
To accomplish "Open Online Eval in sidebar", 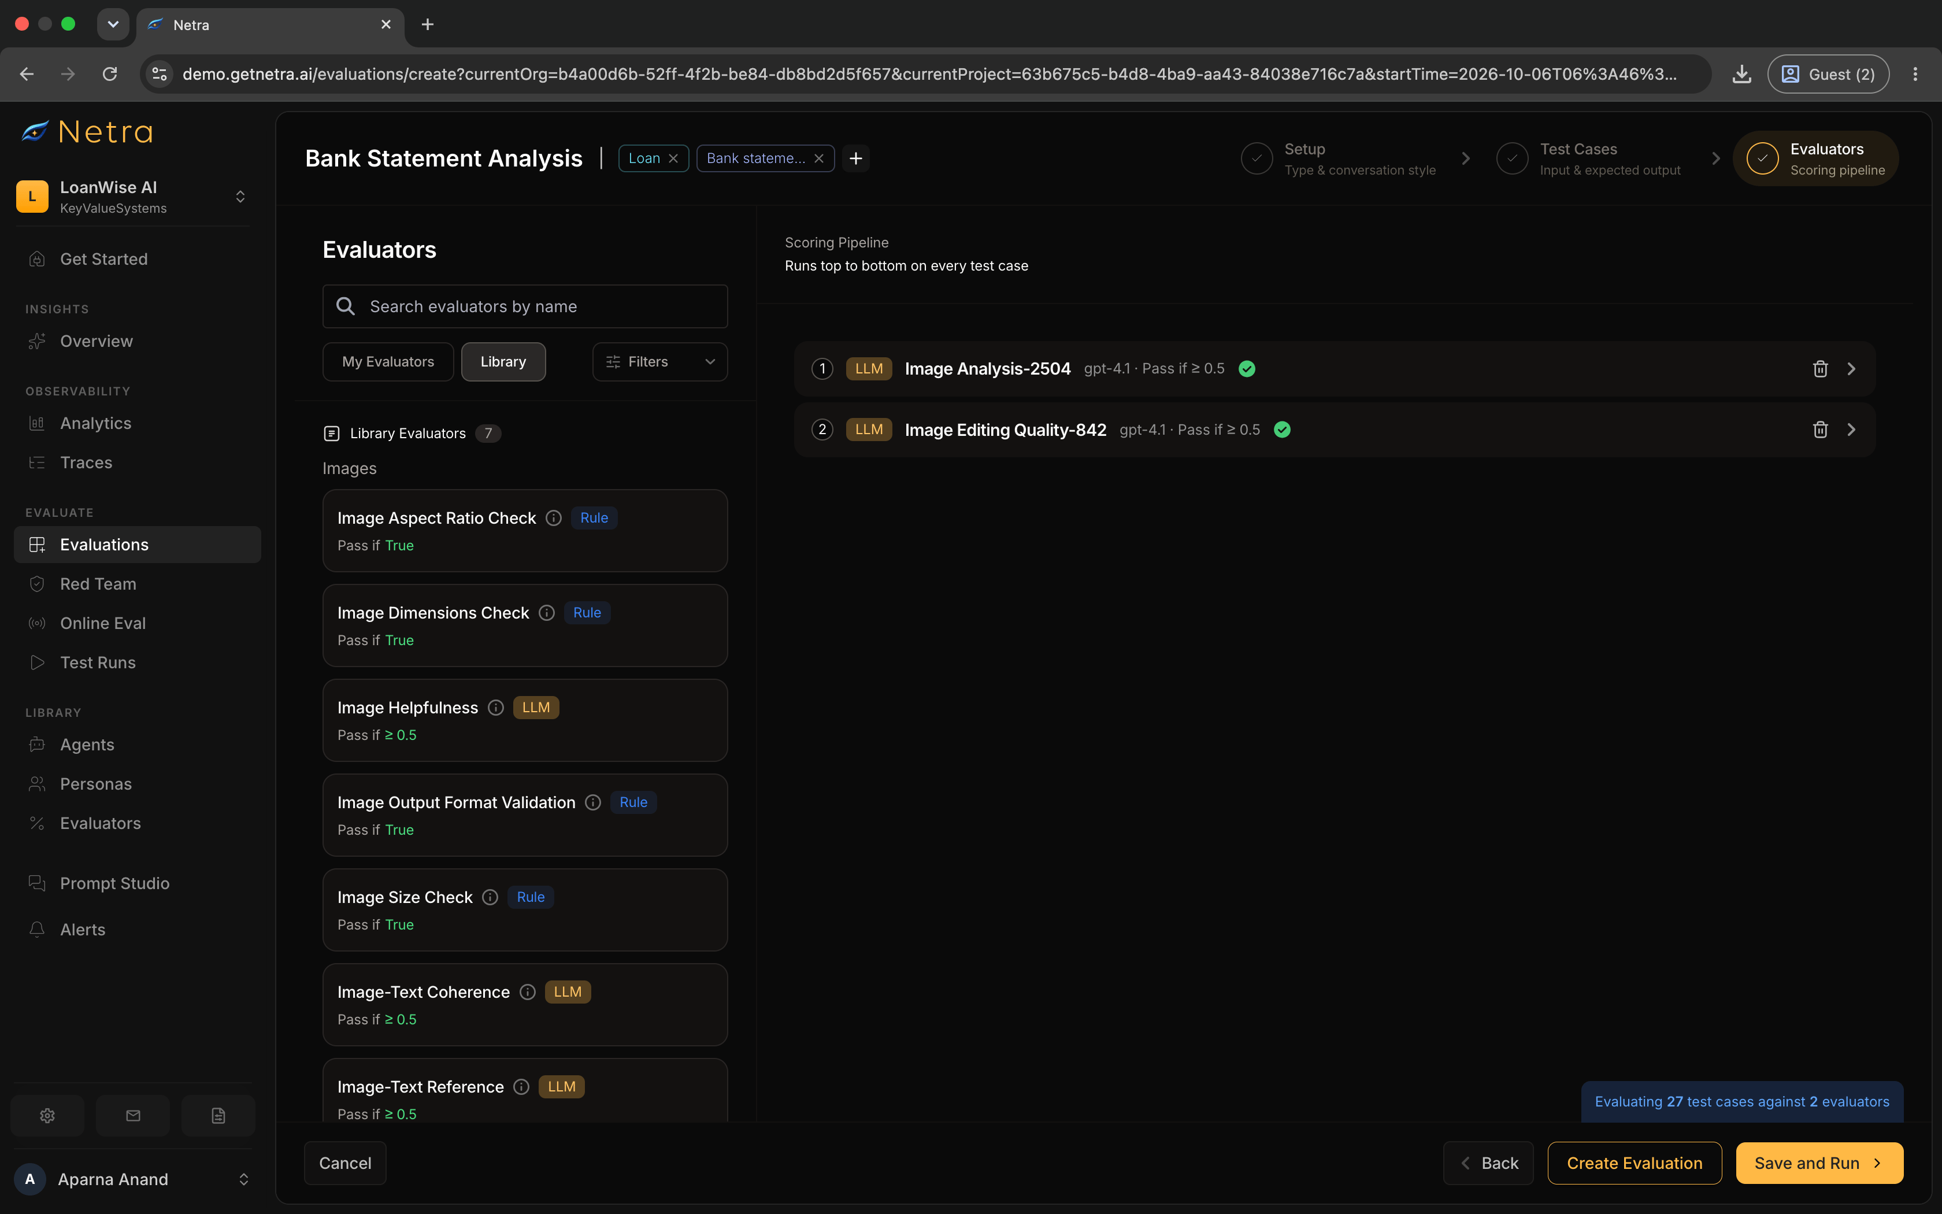I will point(137,623).
